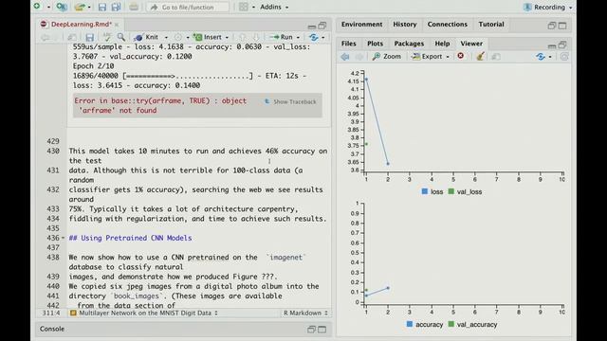Refresh the Viewer pane

click(564, 57)
